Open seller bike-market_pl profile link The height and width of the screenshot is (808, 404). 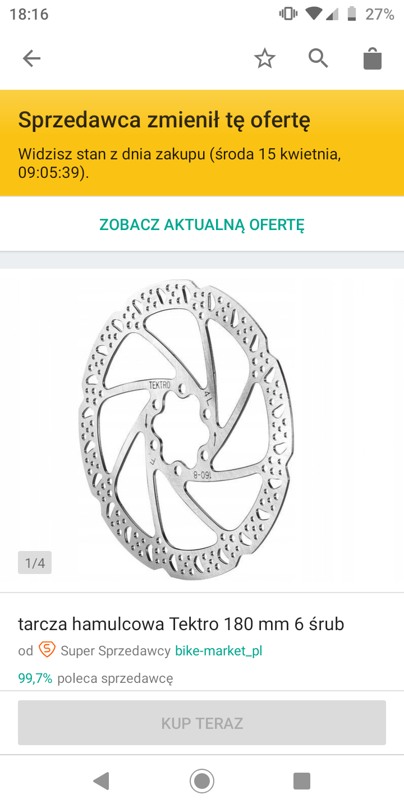[219, 651]
